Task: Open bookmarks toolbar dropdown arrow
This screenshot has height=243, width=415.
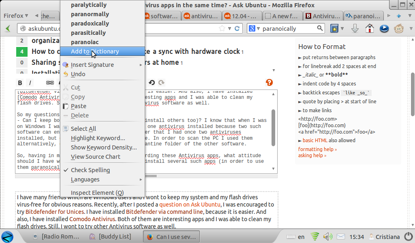Action: pyautogui.click(x=342, y=29)
